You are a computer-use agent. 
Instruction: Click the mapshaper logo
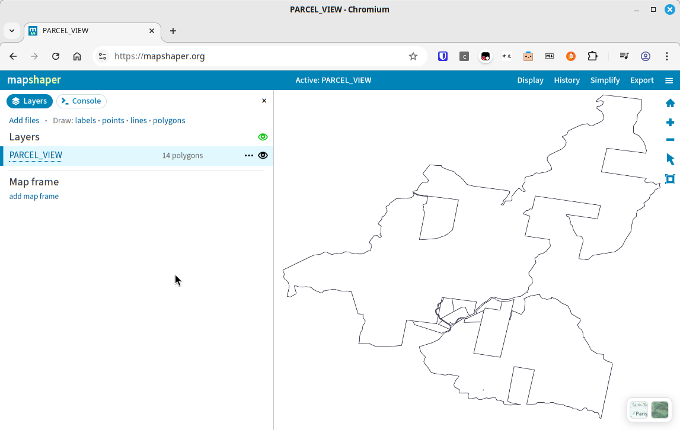coord(34,80)
